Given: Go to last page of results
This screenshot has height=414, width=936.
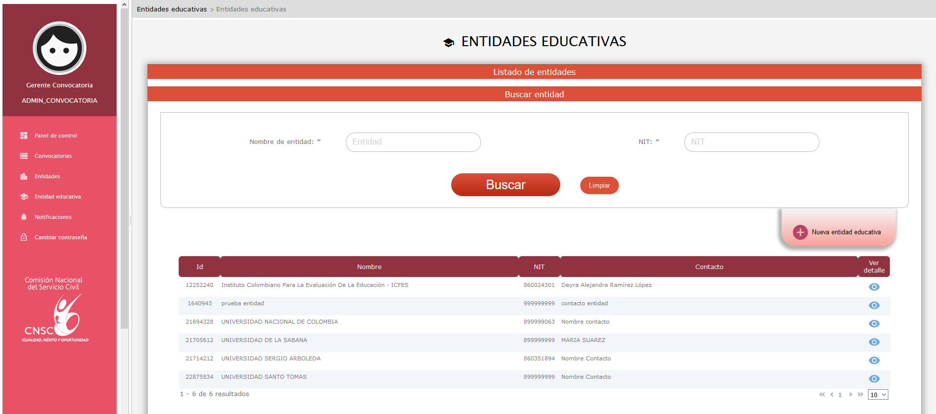Looking at the screenshot, I should [x=860, y=395].
